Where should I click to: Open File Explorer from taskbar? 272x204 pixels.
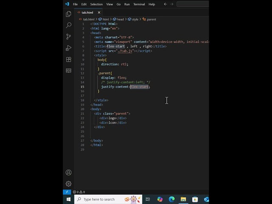click(183, 199)
